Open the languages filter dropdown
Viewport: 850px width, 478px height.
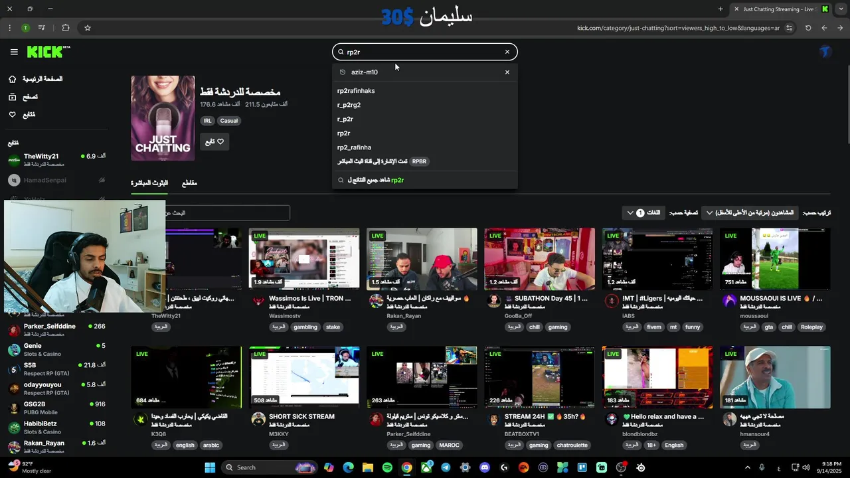pyautogui.click(x=644, y=212)
